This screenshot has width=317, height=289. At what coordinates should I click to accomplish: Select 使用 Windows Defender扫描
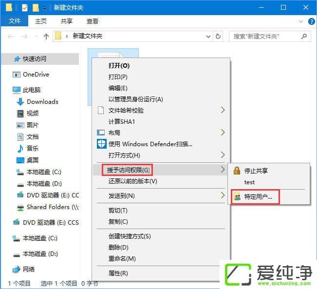point(150,144)
